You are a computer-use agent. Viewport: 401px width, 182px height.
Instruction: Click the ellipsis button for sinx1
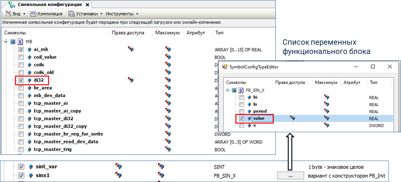(x=291, y=175)
